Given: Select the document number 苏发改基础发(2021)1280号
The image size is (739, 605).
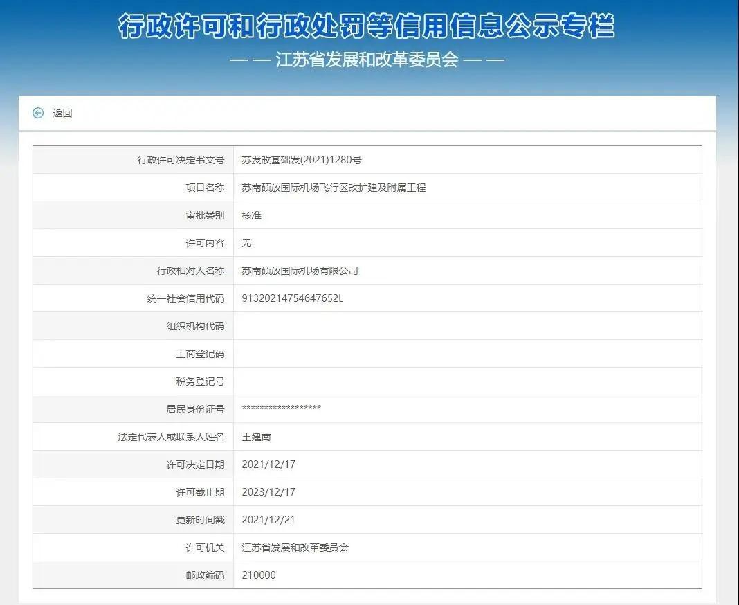Looking at the screenshot, I should [302, 160].
